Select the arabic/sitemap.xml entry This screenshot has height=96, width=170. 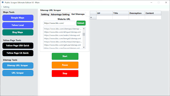[x=63, y=35]
